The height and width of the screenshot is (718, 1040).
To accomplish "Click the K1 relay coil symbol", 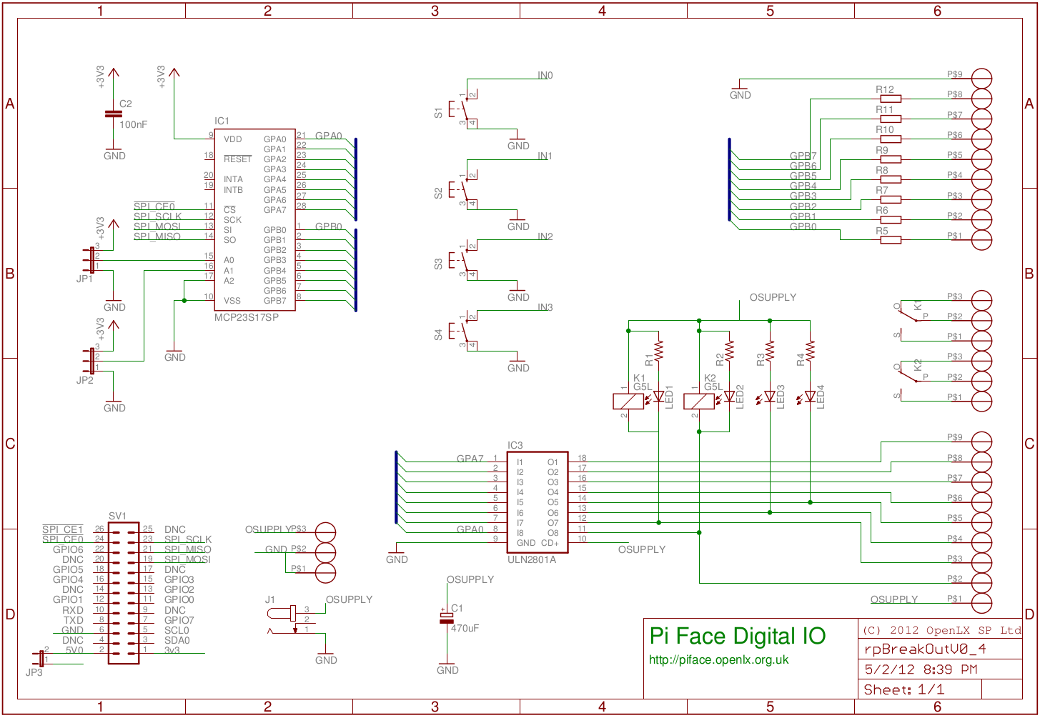I will click(x=628, y=402).
